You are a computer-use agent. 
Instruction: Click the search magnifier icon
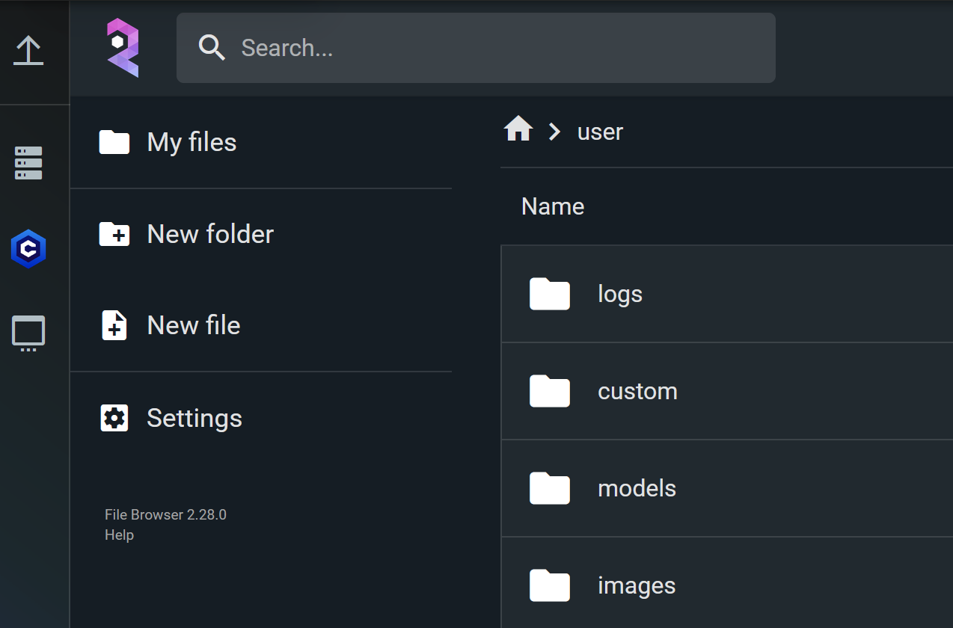(212, 47)
